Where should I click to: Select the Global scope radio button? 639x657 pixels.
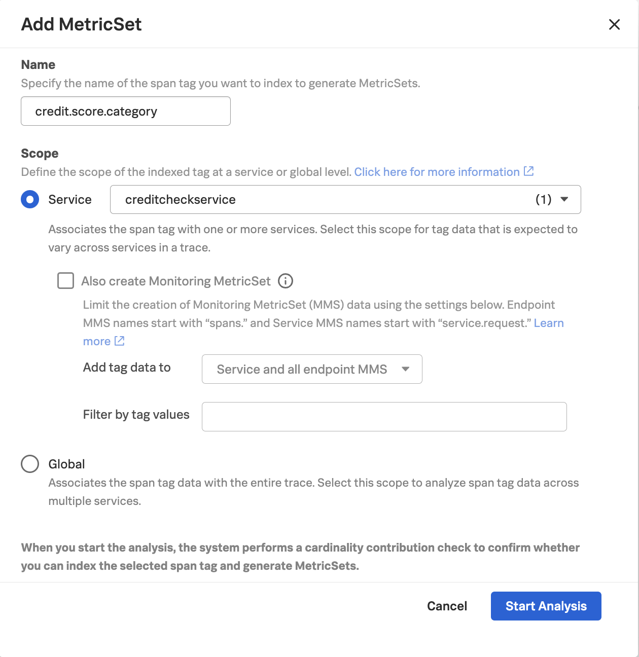30,464
